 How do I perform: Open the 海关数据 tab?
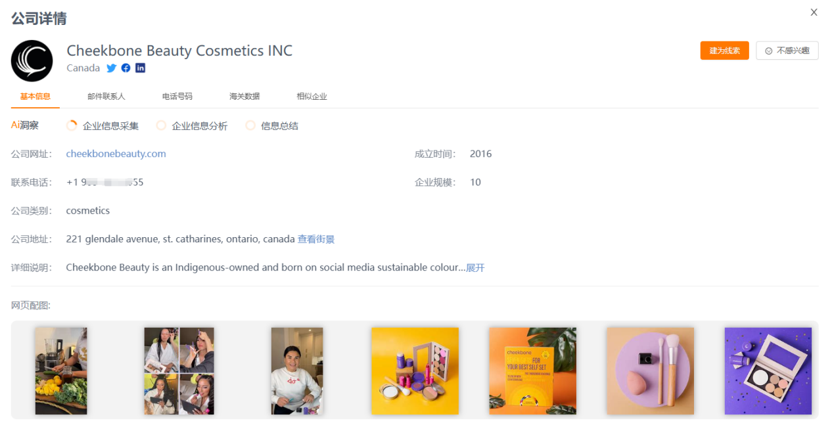(x=244, y=97)
